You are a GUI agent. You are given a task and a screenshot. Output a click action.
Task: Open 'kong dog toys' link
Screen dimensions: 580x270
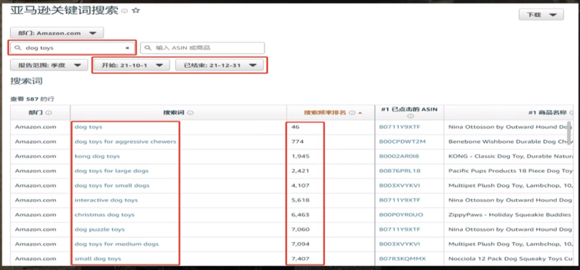click(x=97, y=156)
